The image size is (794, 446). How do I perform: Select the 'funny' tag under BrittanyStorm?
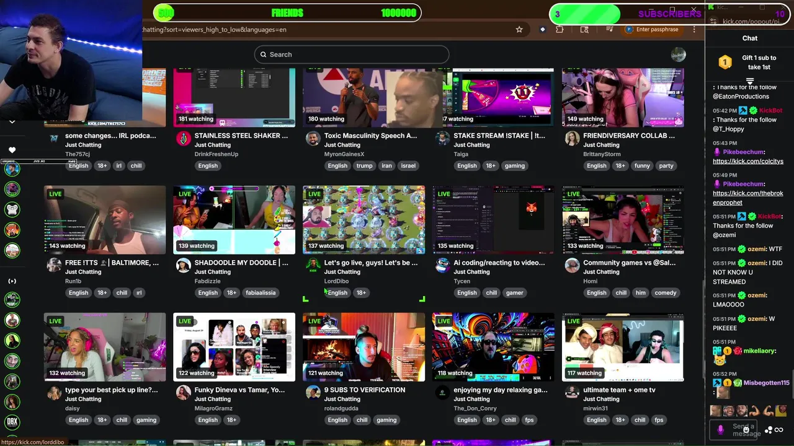pyautogui.click(x=642, y=165)
